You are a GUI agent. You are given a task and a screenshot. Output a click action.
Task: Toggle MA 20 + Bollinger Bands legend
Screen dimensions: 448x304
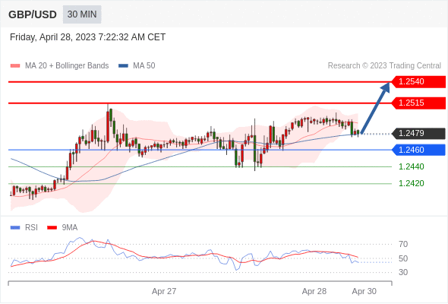[59, 66]
